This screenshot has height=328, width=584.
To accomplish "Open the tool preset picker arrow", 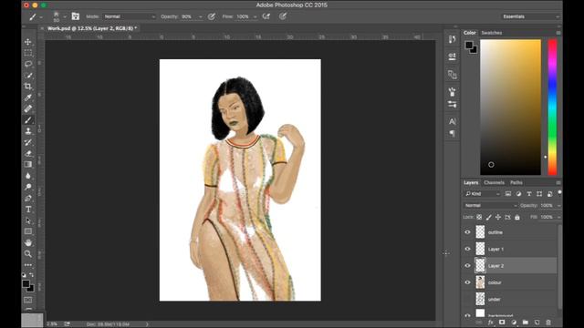I will pyautogui.click(x=41, y=17).
